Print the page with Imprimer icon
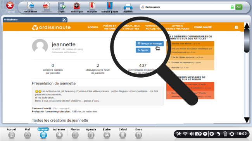Screen dimensions: 252x141 point(128,7)
